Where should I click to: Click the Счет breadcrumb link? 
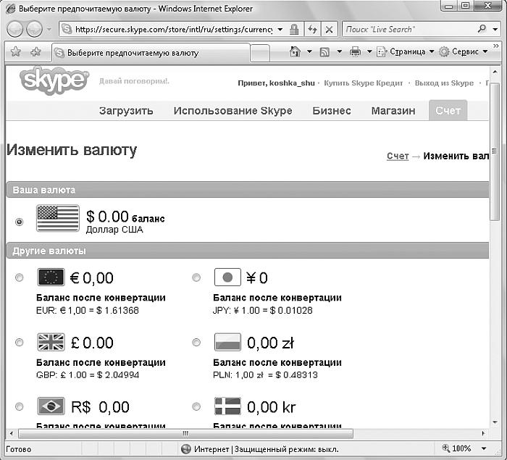(x=398, y=156)
